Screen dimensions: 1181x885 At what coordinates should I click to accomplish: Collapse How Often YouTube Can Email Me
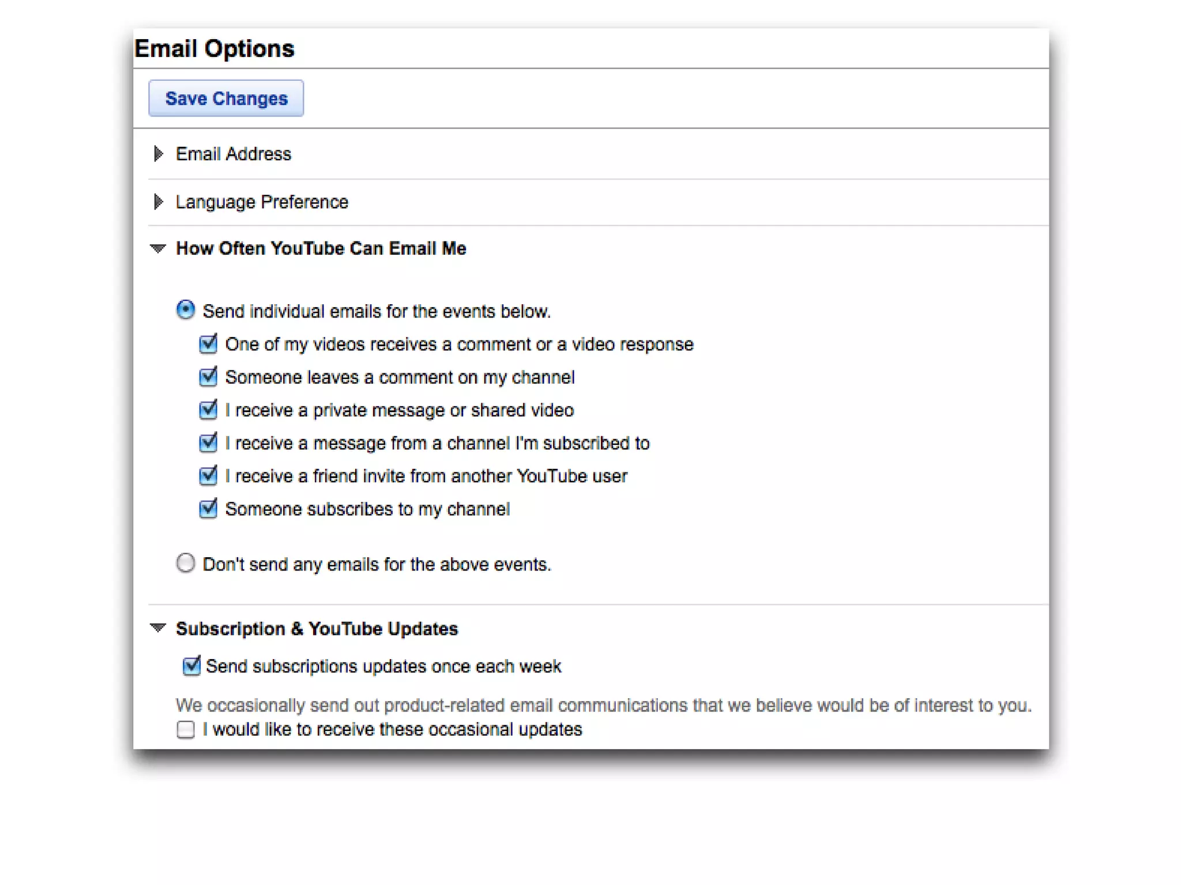pos(158,248)
